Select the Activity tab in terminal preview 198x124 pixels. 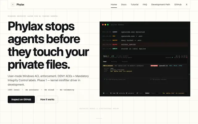coord(114,62)
